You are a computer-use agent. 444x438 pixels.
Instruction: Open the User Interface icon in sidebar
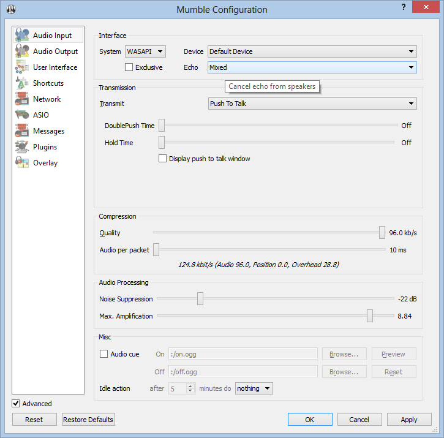[23, 67]
